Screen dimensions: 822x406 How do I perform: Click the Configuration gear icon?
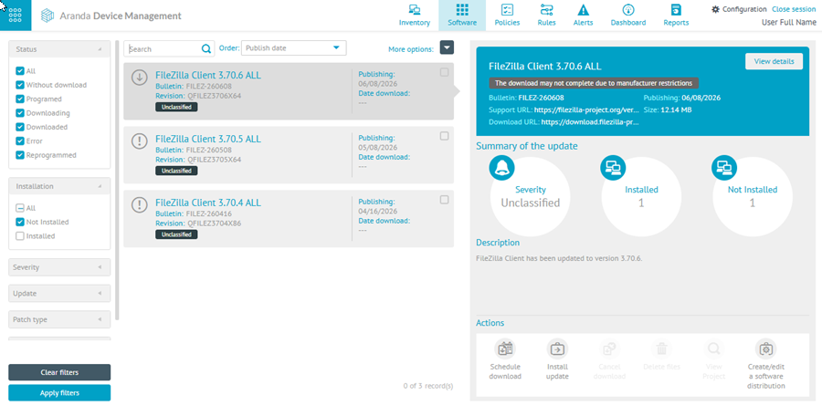pos(715,9)
